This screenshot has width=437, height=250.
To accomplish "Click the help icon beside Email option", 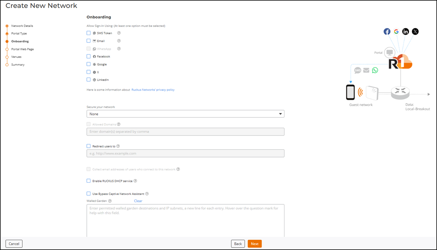I will pyautogui.click(x=119, y=41).
